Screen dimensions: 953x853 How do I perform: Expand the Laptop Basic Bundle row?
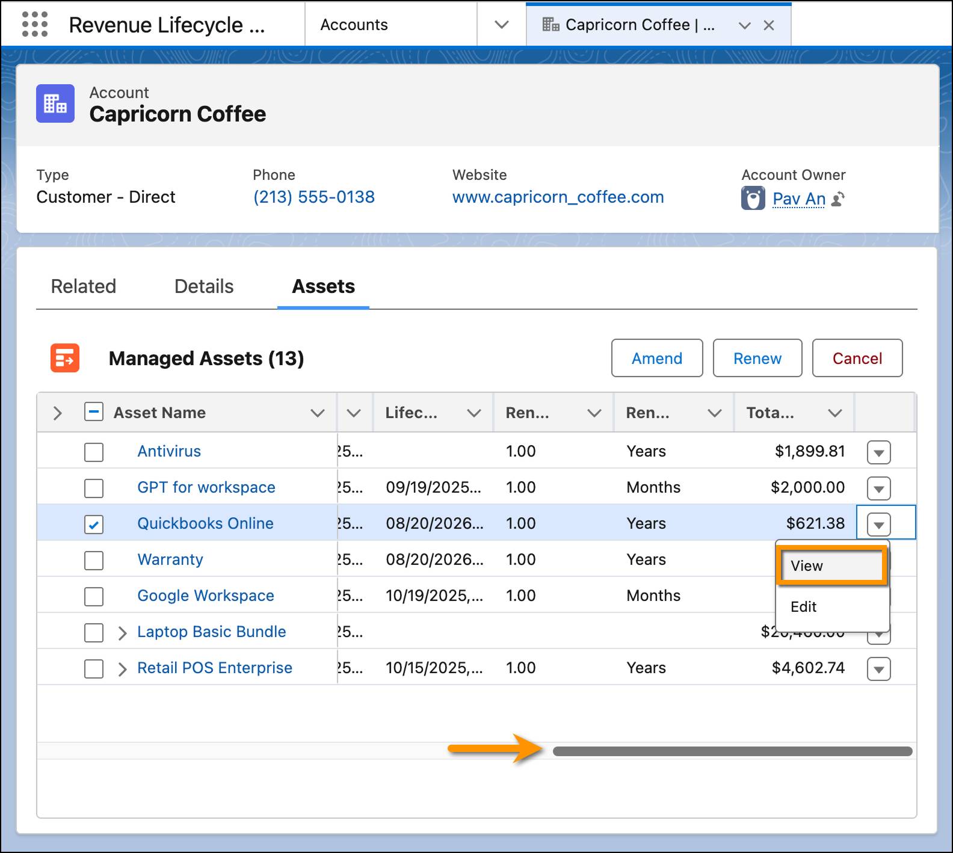pyautogui.click(x=122, y=633)
